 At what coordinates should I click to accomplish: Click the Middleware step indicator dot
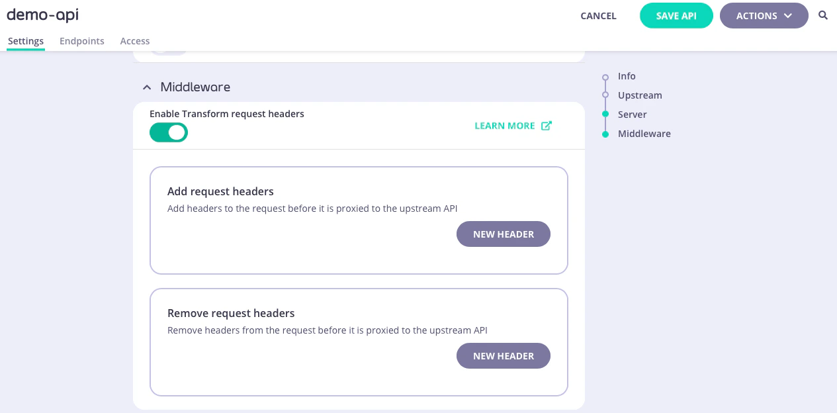(x=606, y=134)
